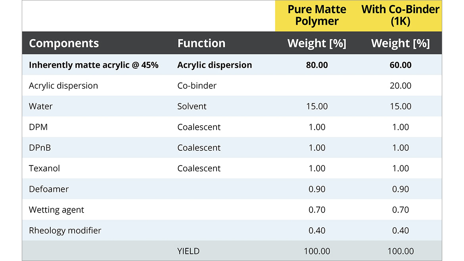Click the Defoamer component cell
The image size is (464, 261).
click(x=49, y=189)
